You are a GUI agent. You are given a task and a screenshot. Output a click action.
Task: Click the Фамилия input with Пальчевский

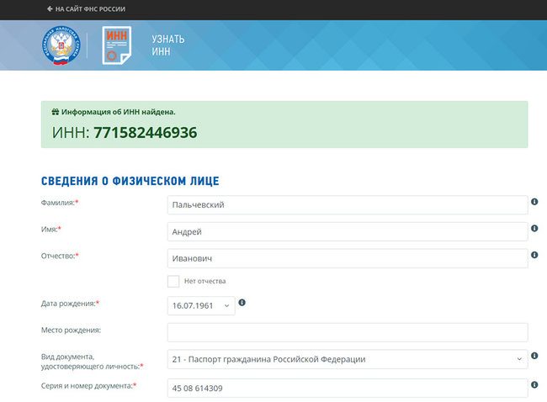tap(347, 205)
